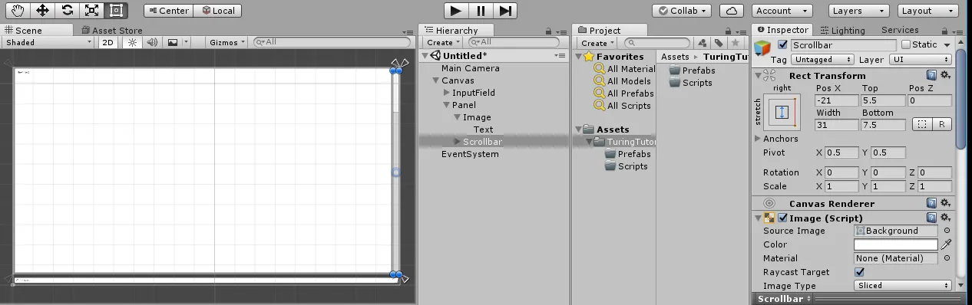Switch to the Scene tab

coord(25,30)
